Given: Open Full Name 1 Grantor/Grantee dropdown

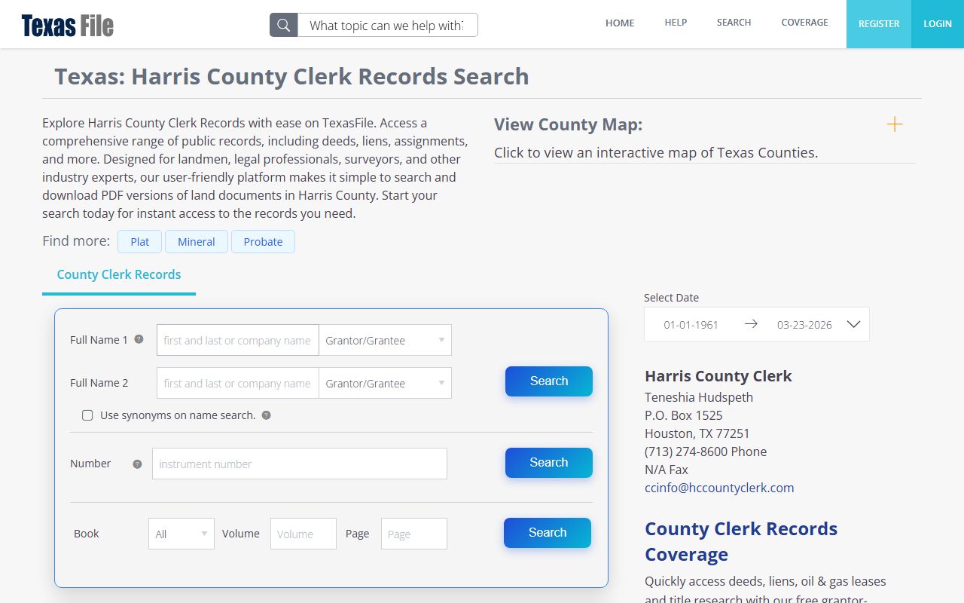Looking at the screenshot, I should click(x=385, y=340).
